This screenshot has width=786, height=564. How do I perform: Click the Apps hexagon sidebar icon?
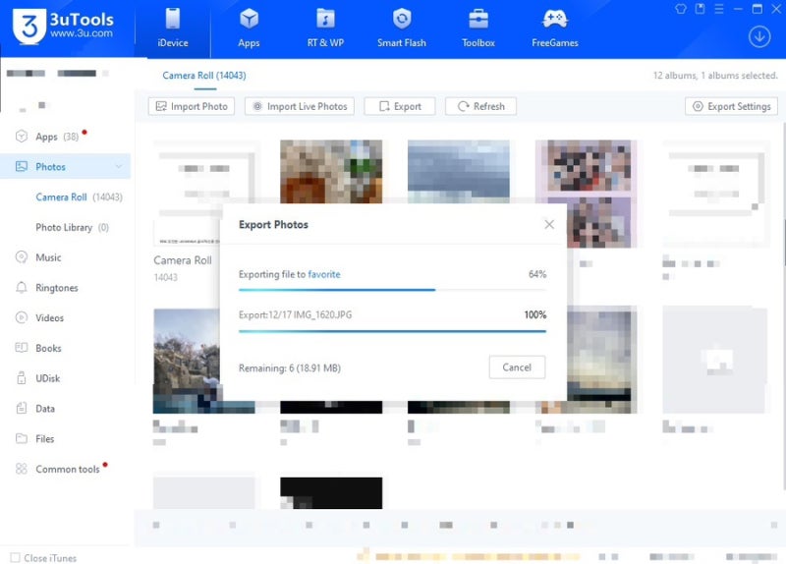point(21,137)
